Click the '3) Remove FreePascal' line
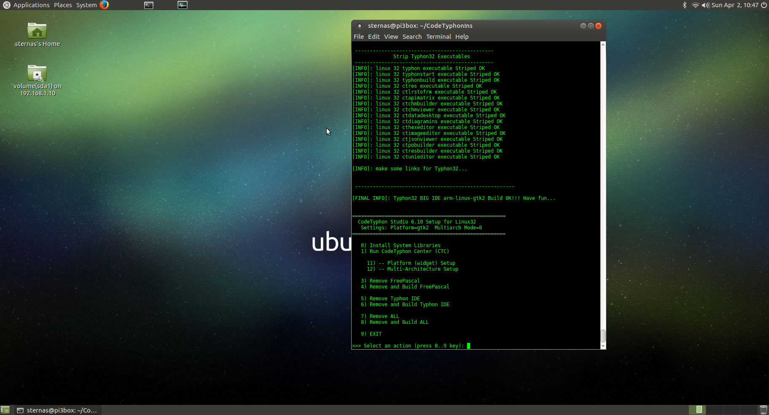This screenshot has width=769, height=415. 390,281
